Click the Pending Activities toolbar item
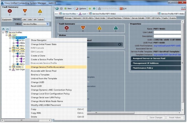This screenshot has width=187, height=123. pos(107,8)
